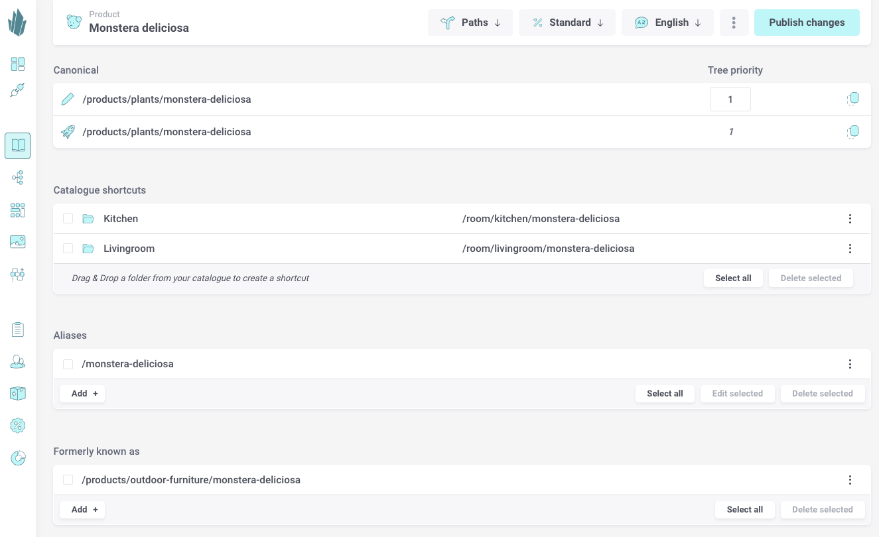The image size is (879, 537).
Task: Open the Kitchen shortcut three-dot menu
Action: [x=850, y=219]
